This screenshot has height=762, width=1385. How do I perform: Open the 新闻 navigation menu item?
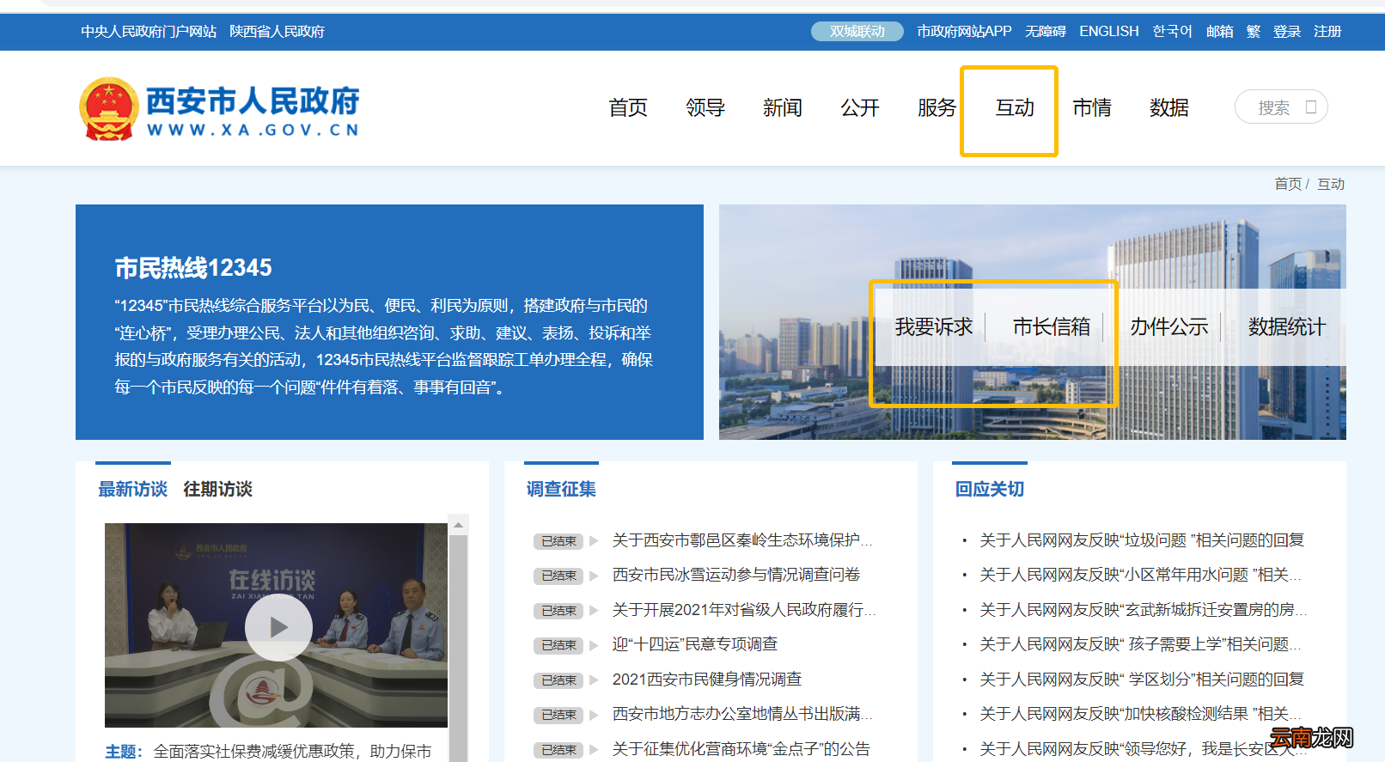coord(783,107)
